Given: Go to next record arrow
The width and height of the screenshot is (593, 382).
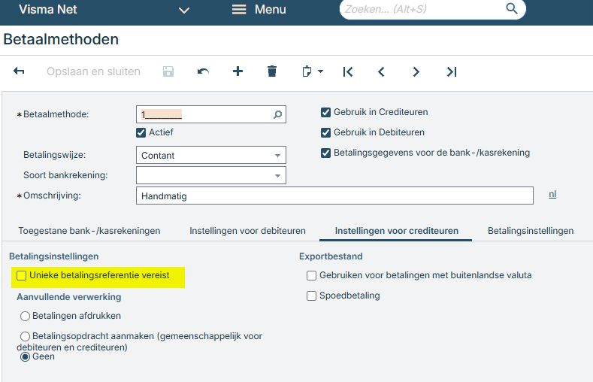Looking at the screenshot, I should tap(416, 71).
